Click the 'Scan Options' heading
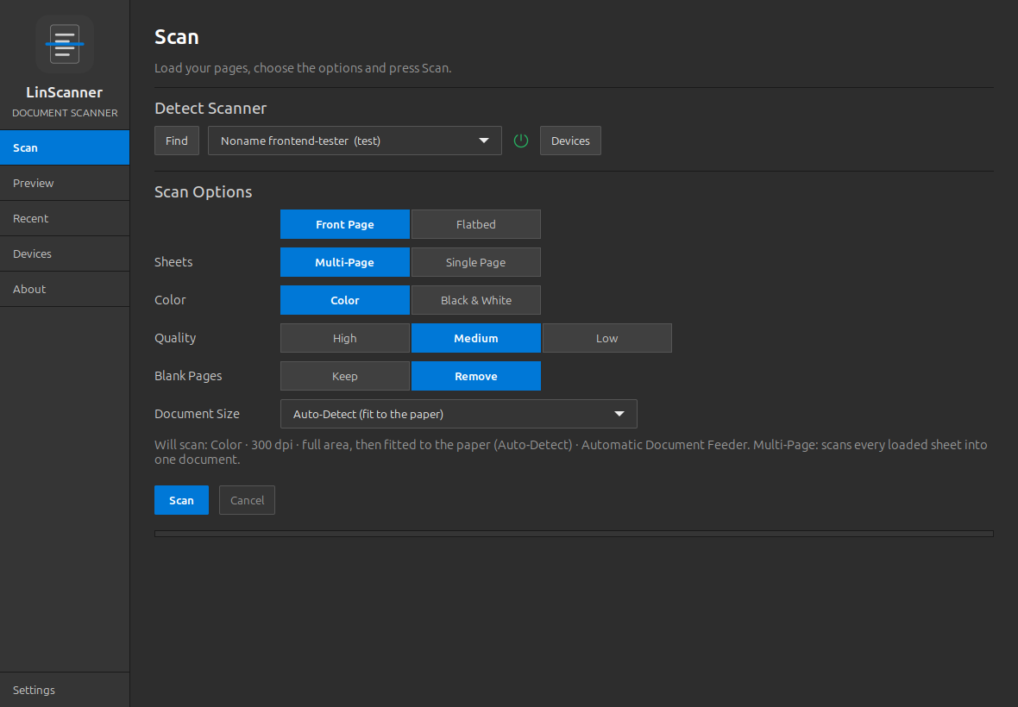 204,192
